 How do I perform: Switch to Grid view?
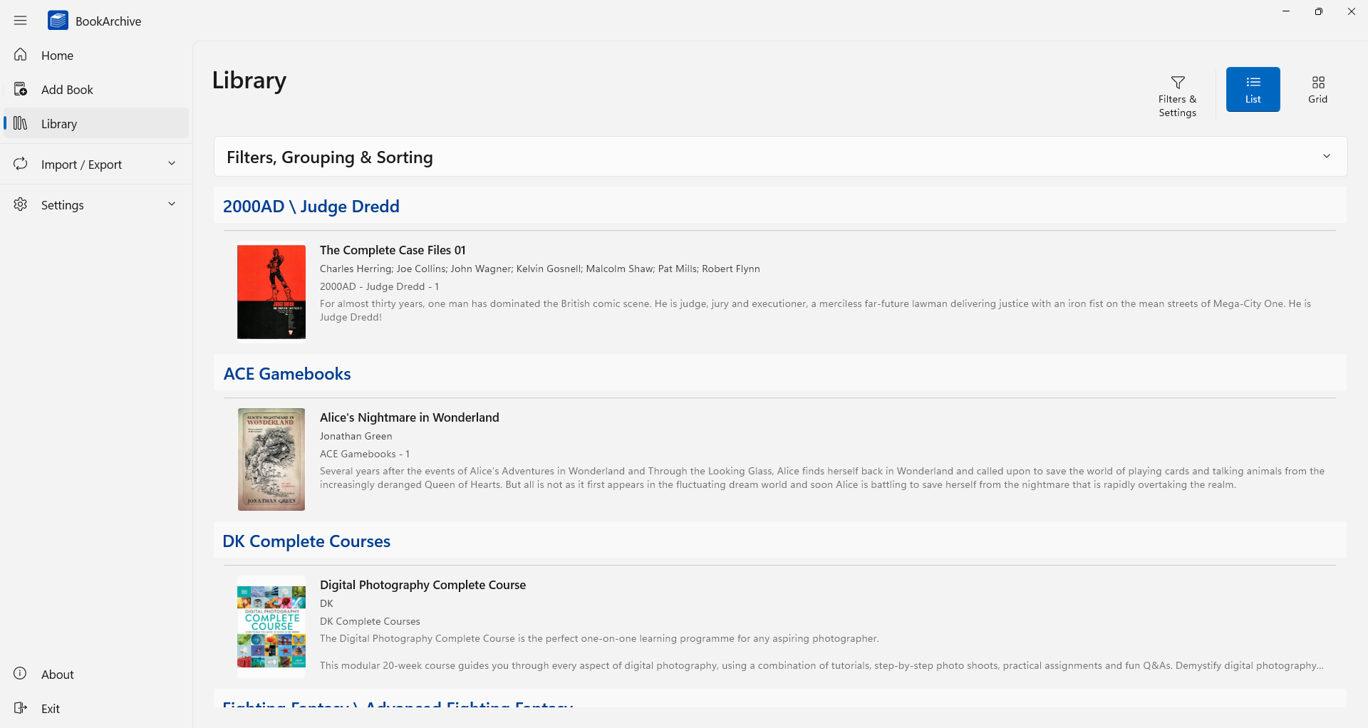tap(1317, 89)
